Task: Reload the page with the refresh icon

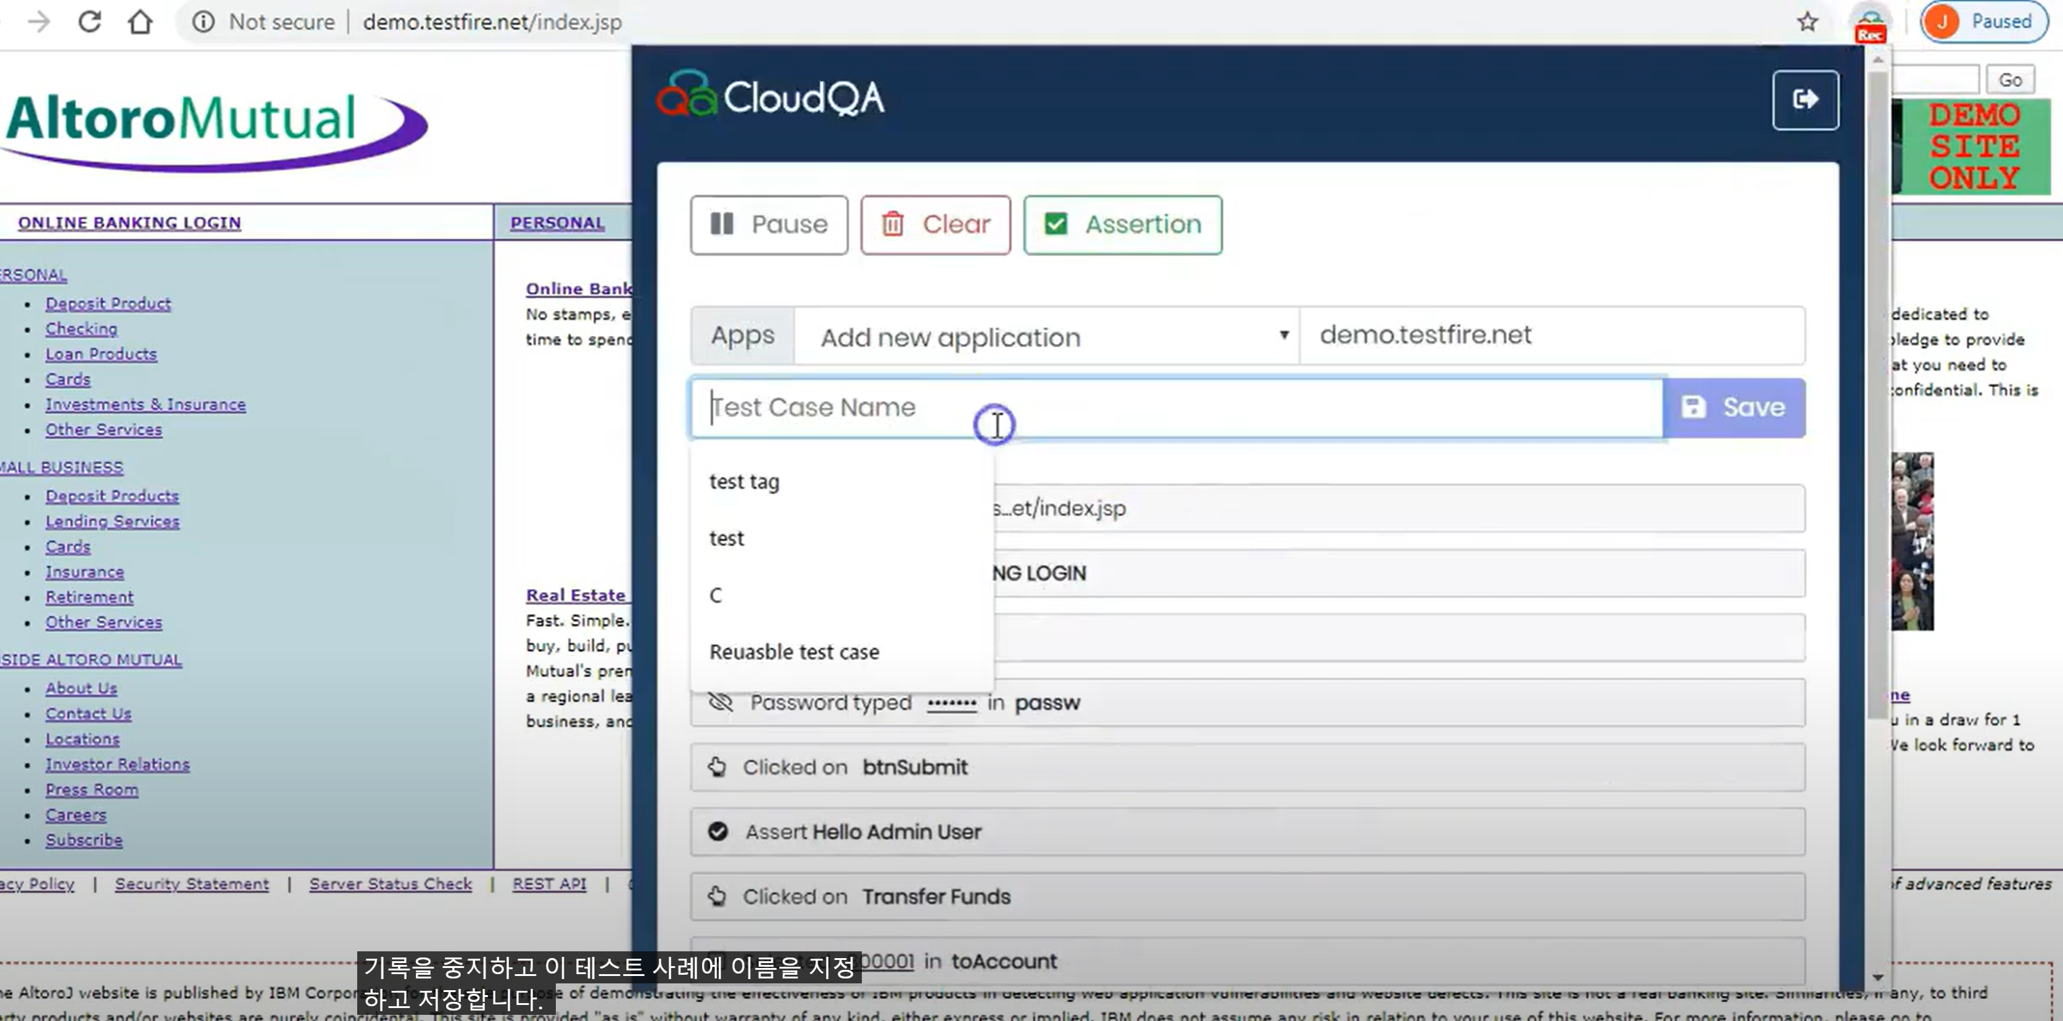Action: click(x=89, y=22)
